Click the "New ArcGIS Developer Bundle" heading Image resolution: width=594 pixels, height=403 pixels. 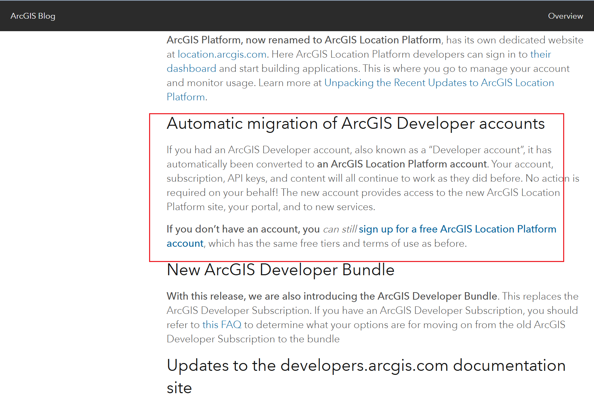click(281, 270)
